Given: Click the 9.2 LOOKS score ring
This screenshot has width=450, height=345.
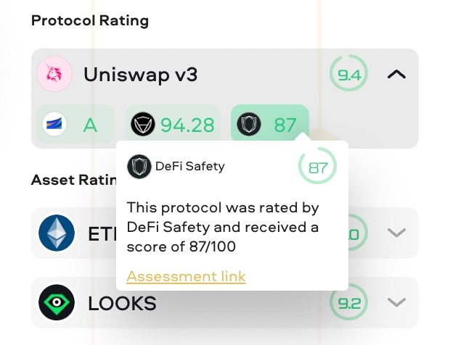Looking at the screenshot, I should coord(349,303).
